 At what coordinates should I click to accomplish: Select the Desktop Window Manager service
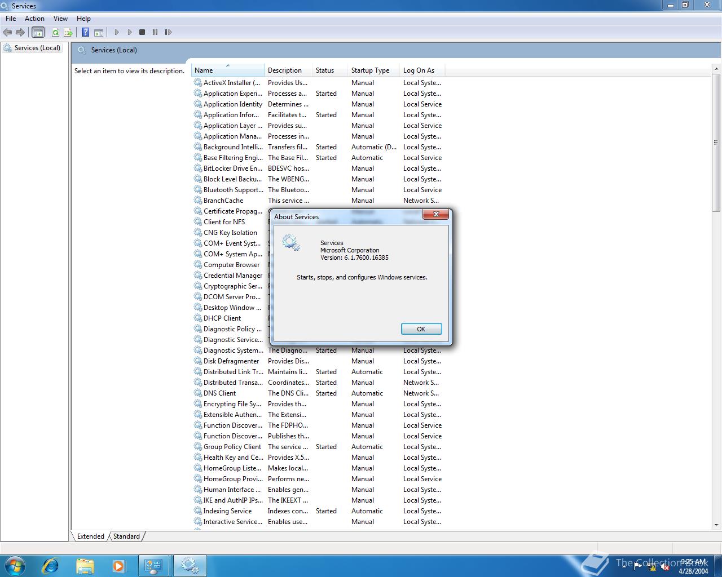[232, 307]
